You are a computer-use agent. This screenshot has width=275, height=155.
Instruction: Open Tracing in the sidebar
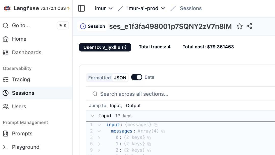click(x=36, y=79)
